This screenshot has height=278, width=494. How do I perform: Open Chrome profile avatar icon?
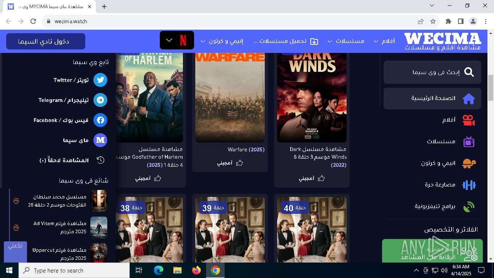(473, 21)
